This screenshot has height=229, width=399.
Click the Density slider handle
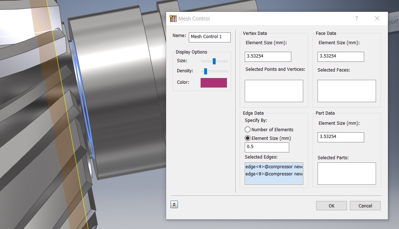tap(206, 71)
